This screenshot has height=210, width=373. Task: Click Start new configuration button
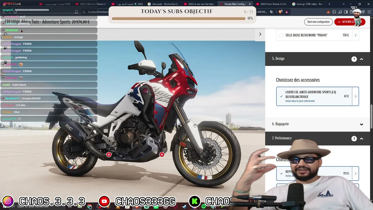(318, 22)
